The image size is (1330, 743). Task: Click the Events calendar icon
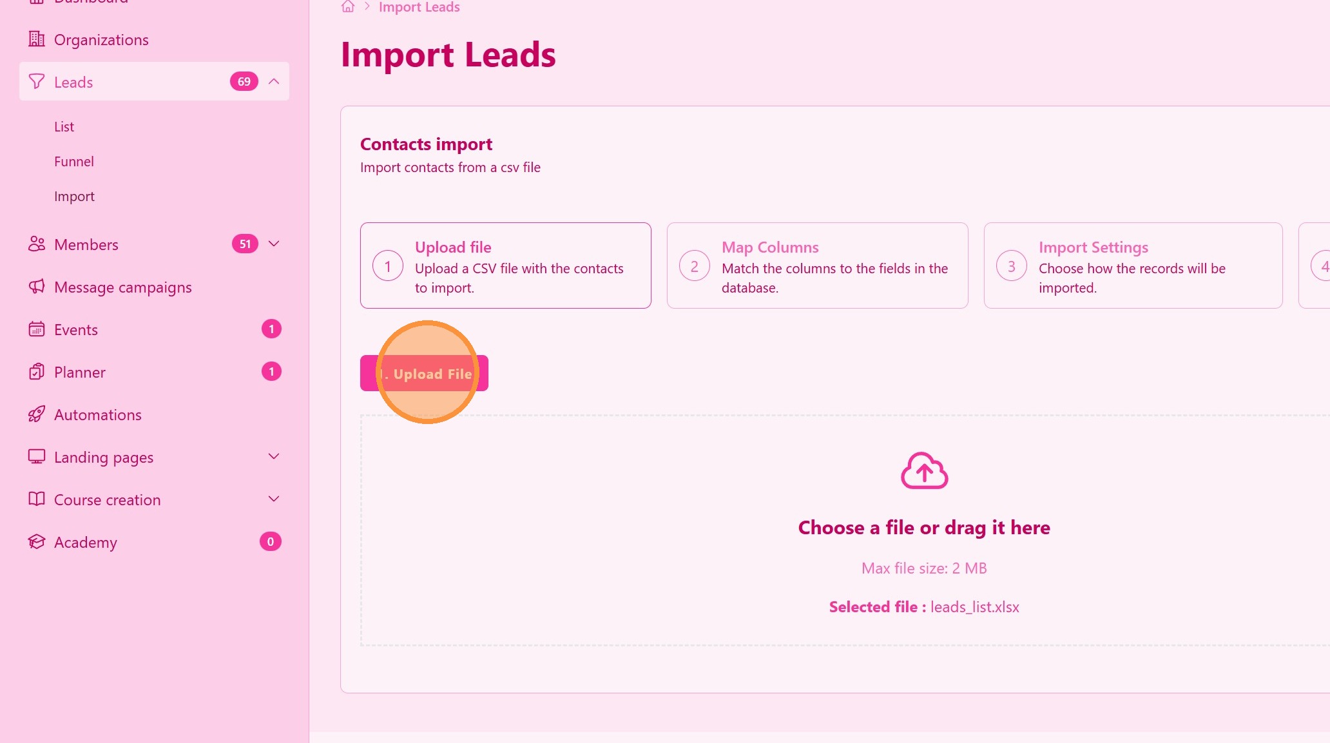coord(37,329)
